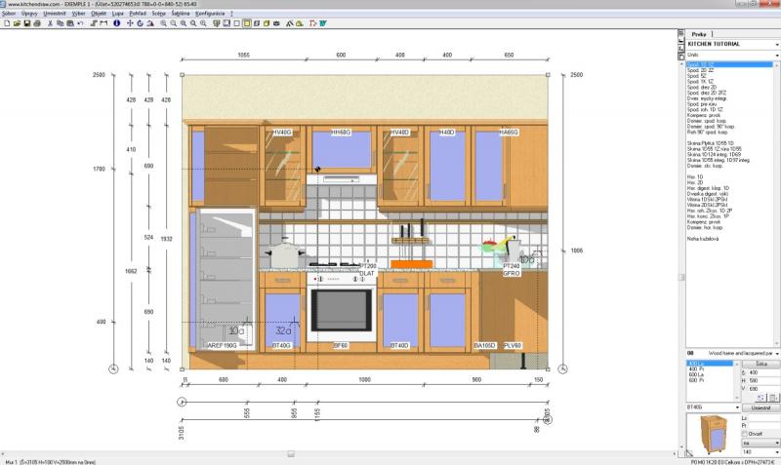
Task: Click the Save diskette icon in toolbar
Action: tap(26, 22)
